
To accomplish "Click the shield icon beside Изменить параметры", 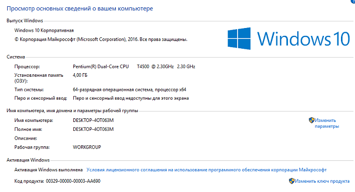I will click(x=311, y=120).
